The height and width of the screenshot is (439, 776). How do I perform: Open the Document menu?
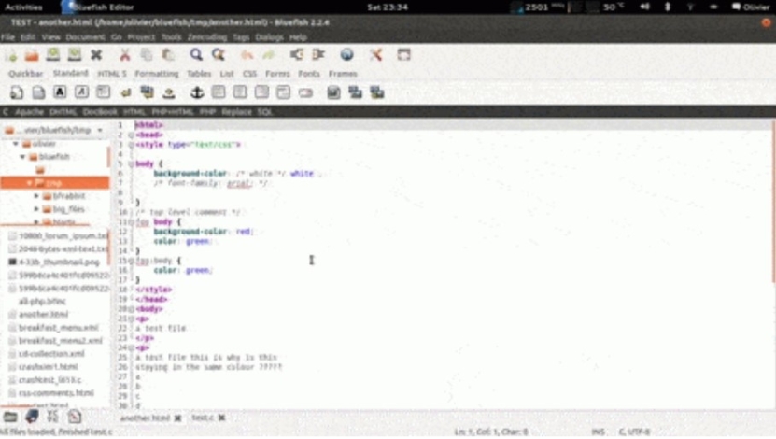coord(85,37)
